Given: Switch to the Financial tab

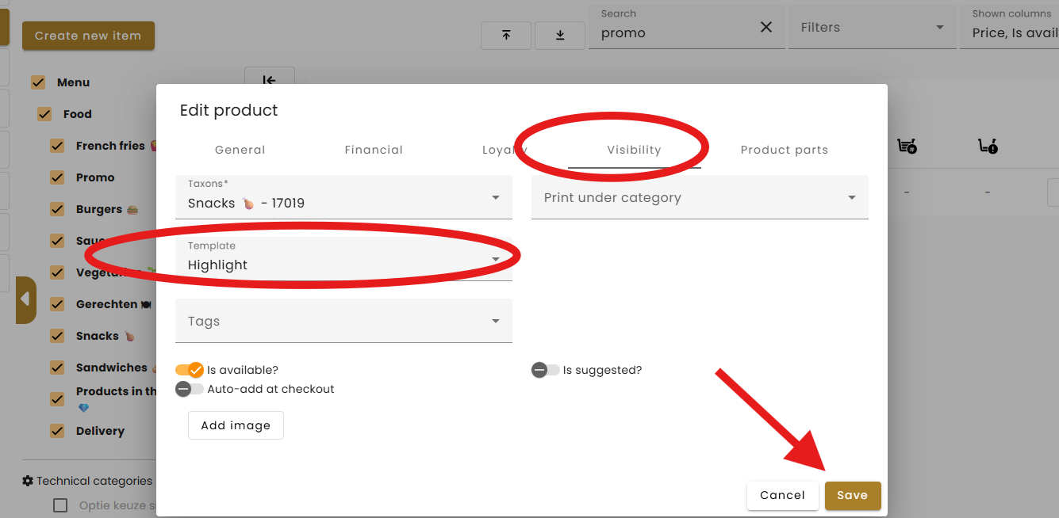Looking at the screenshot, I should 374,150.
